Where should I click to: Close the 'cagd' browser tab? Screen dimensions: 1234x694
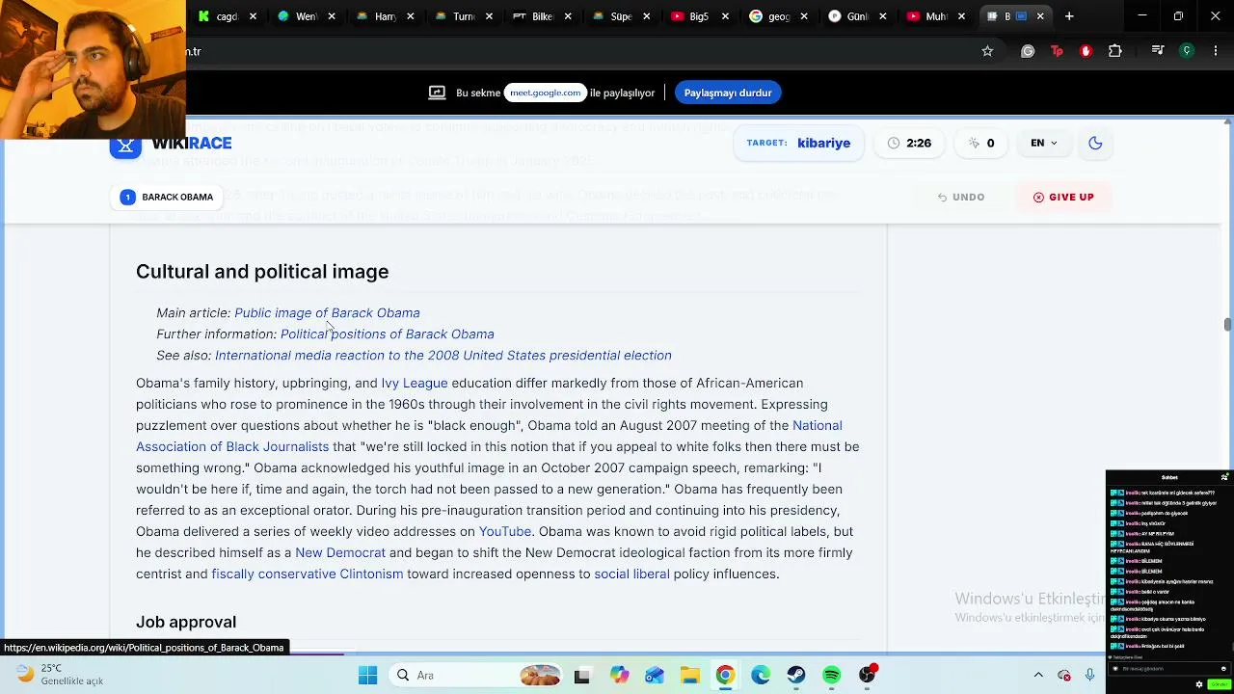pos(253,16)
